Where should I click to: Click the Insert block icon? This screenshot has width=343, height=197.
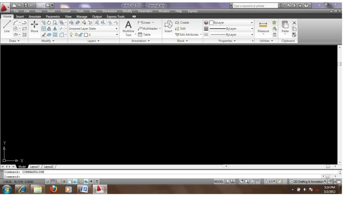pos(168,26)
